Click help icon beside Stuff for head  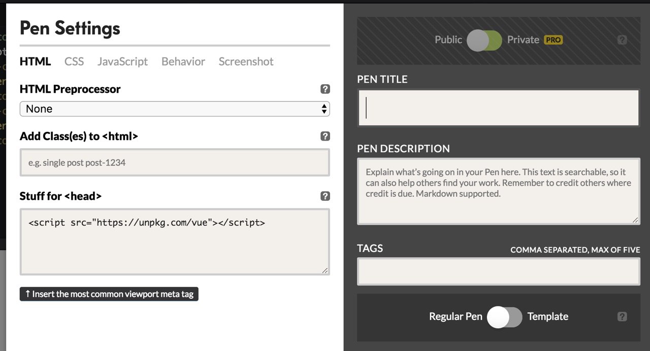pyautogui.click(x=326, y=196)
